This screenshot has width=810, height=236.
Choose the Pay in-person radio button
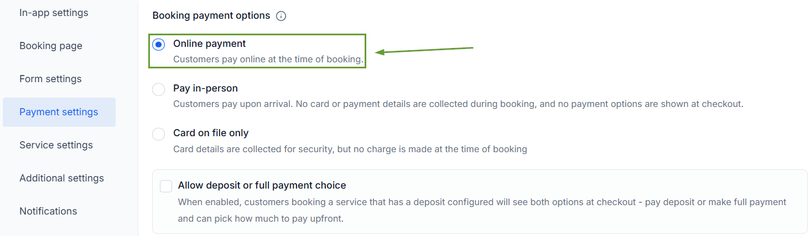[x=158, y=89]
